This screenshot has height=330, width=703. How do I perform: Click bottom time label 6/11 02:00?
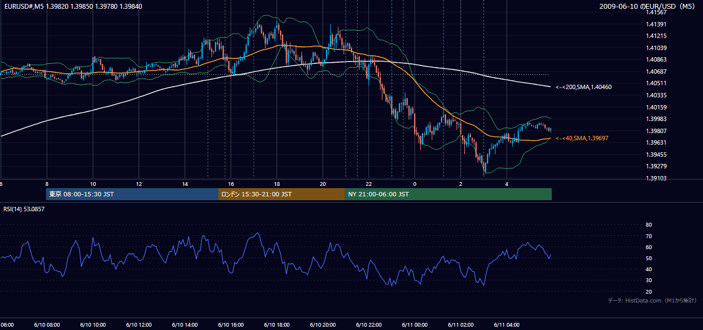point(460,324)
